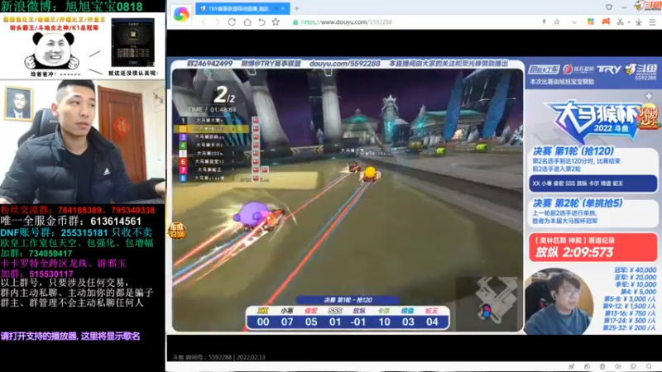The width and height of the screenshot is (662, 372).
Task: Open the browser hamburger menu
Action: click(x=653, y=22)
